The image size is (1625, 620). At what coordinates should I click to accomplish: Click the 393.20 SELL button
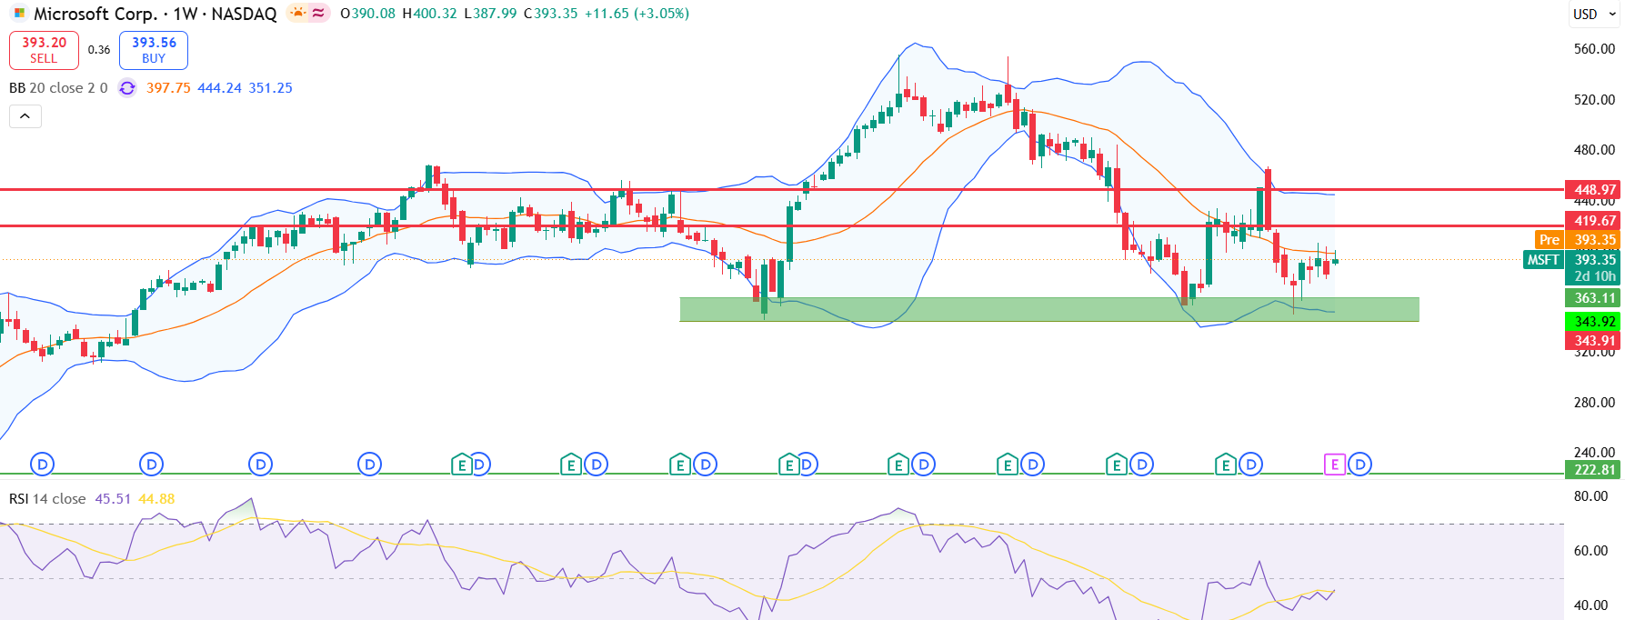coord(44,50)
